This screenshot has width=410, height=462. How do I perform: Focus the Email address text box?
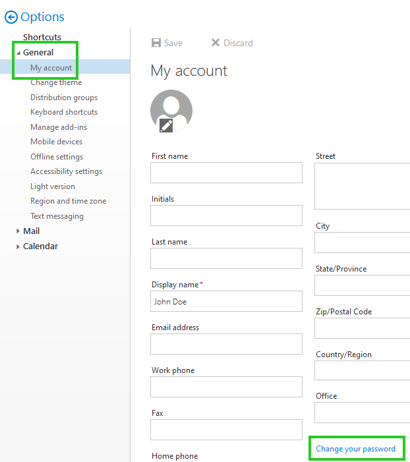pyautogui.click(x=226, y=344)
